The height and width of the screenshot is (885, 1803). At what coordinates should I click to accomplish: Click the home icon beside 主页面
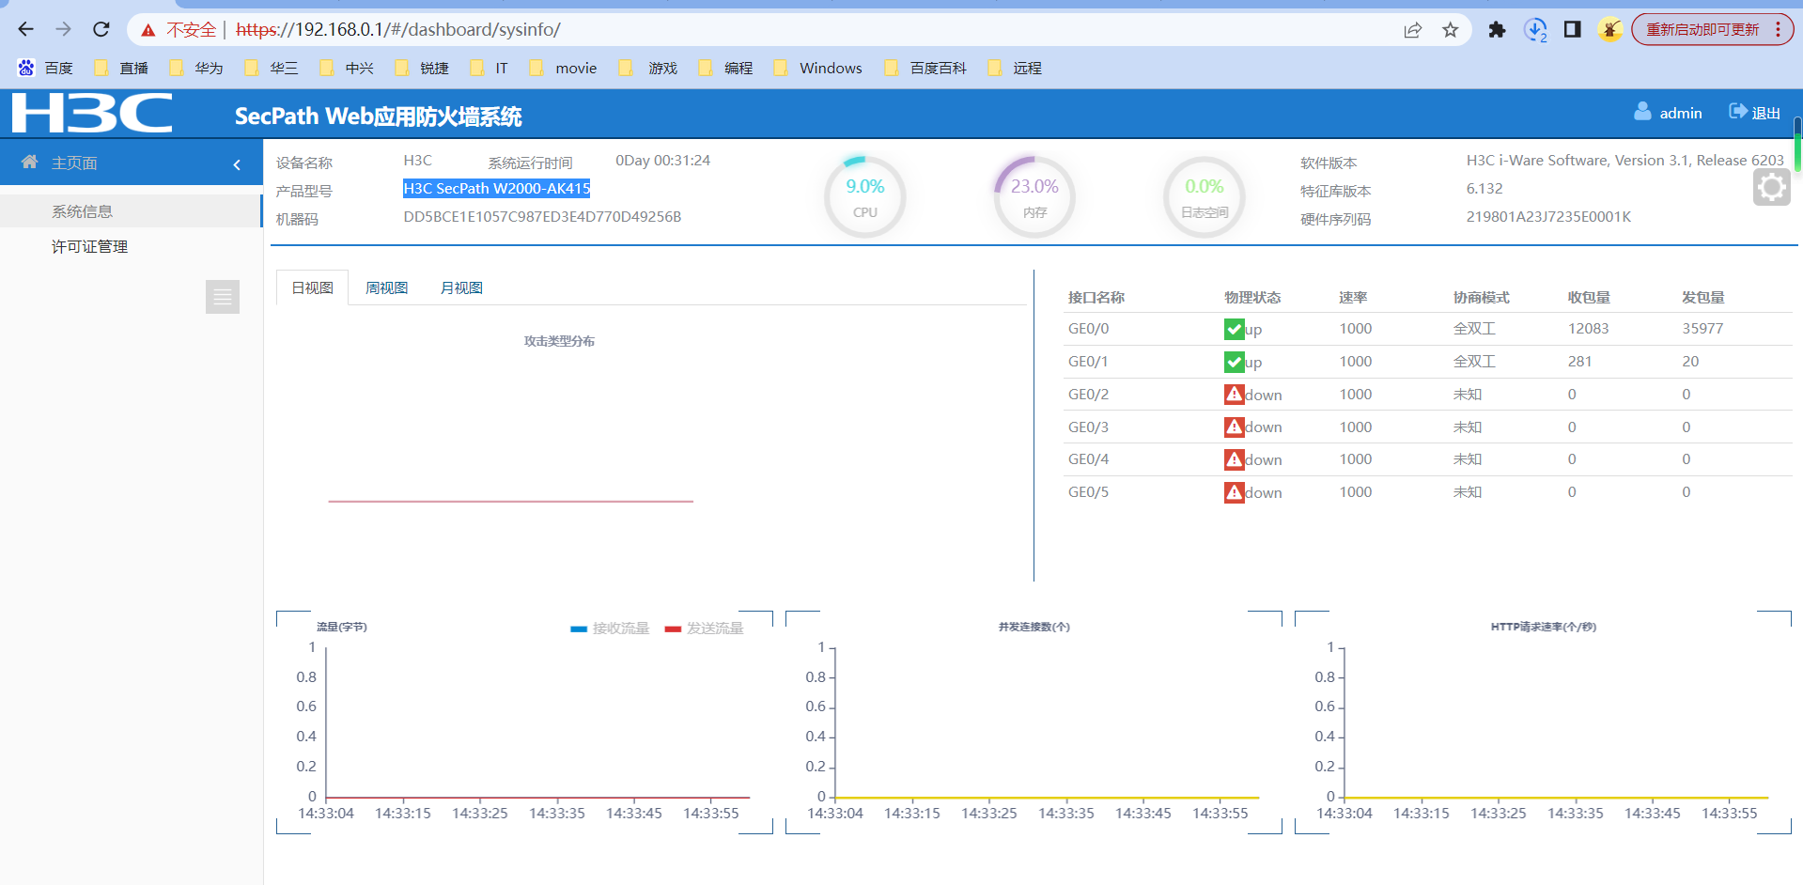click(30, 163)
